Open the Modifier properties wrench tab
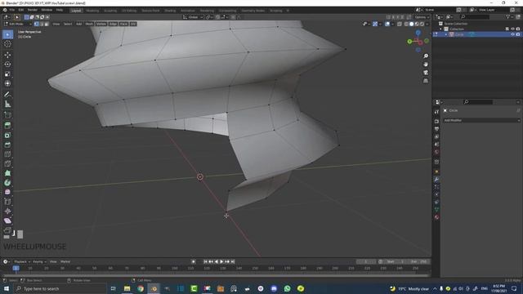The height and width of the screenshot is (294, 523). click(x=436, y=180)
